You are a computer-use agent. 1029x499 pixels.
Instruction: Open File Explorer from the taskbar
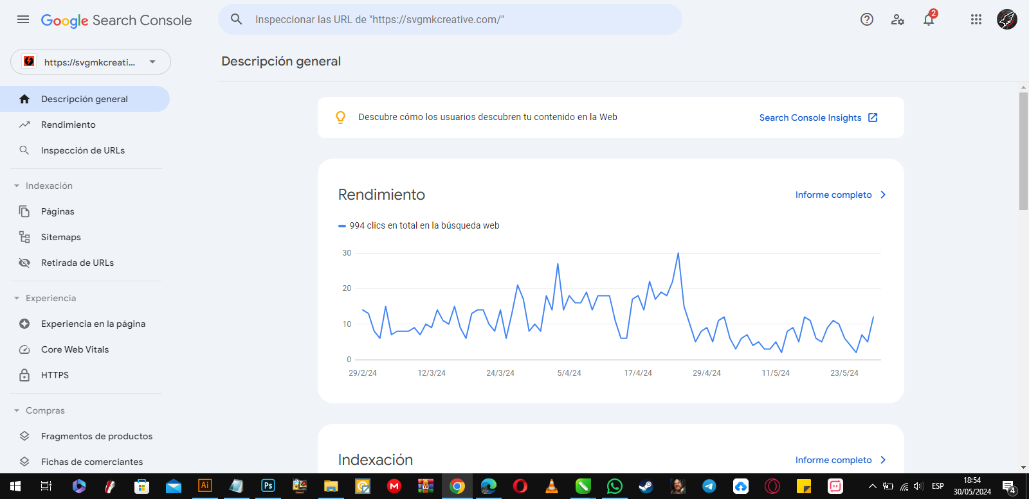pos(331,486)
